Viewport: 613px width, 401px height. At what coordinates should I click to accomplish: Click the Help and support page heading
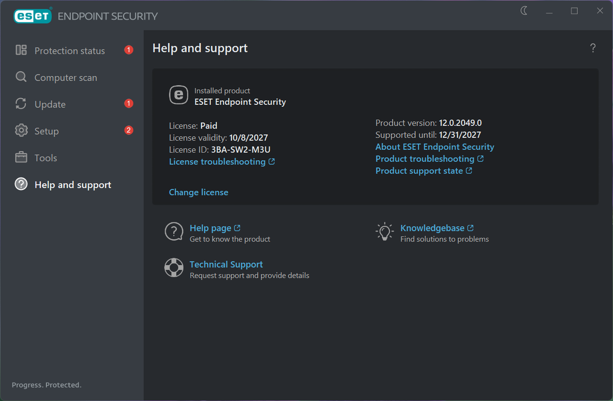click(x=200, y=48)
